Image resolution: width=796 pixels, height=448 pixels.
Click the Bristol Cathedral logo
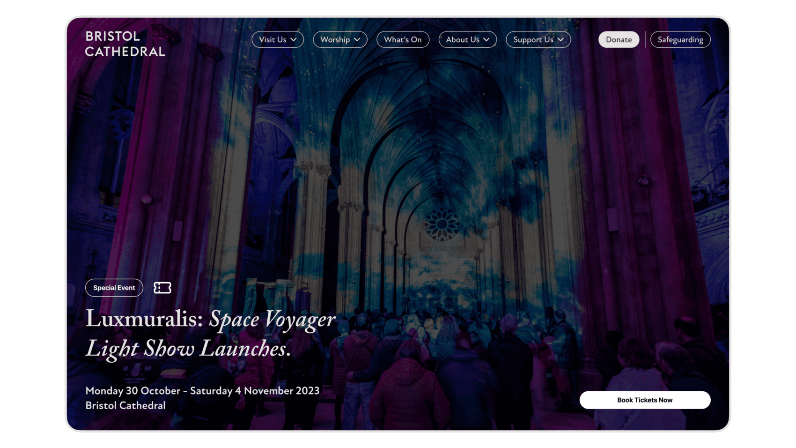coord(125,44)
